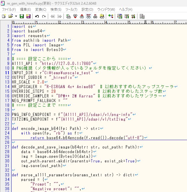
Task: Click line number 11 in the gutter
Action: point(7,73)
